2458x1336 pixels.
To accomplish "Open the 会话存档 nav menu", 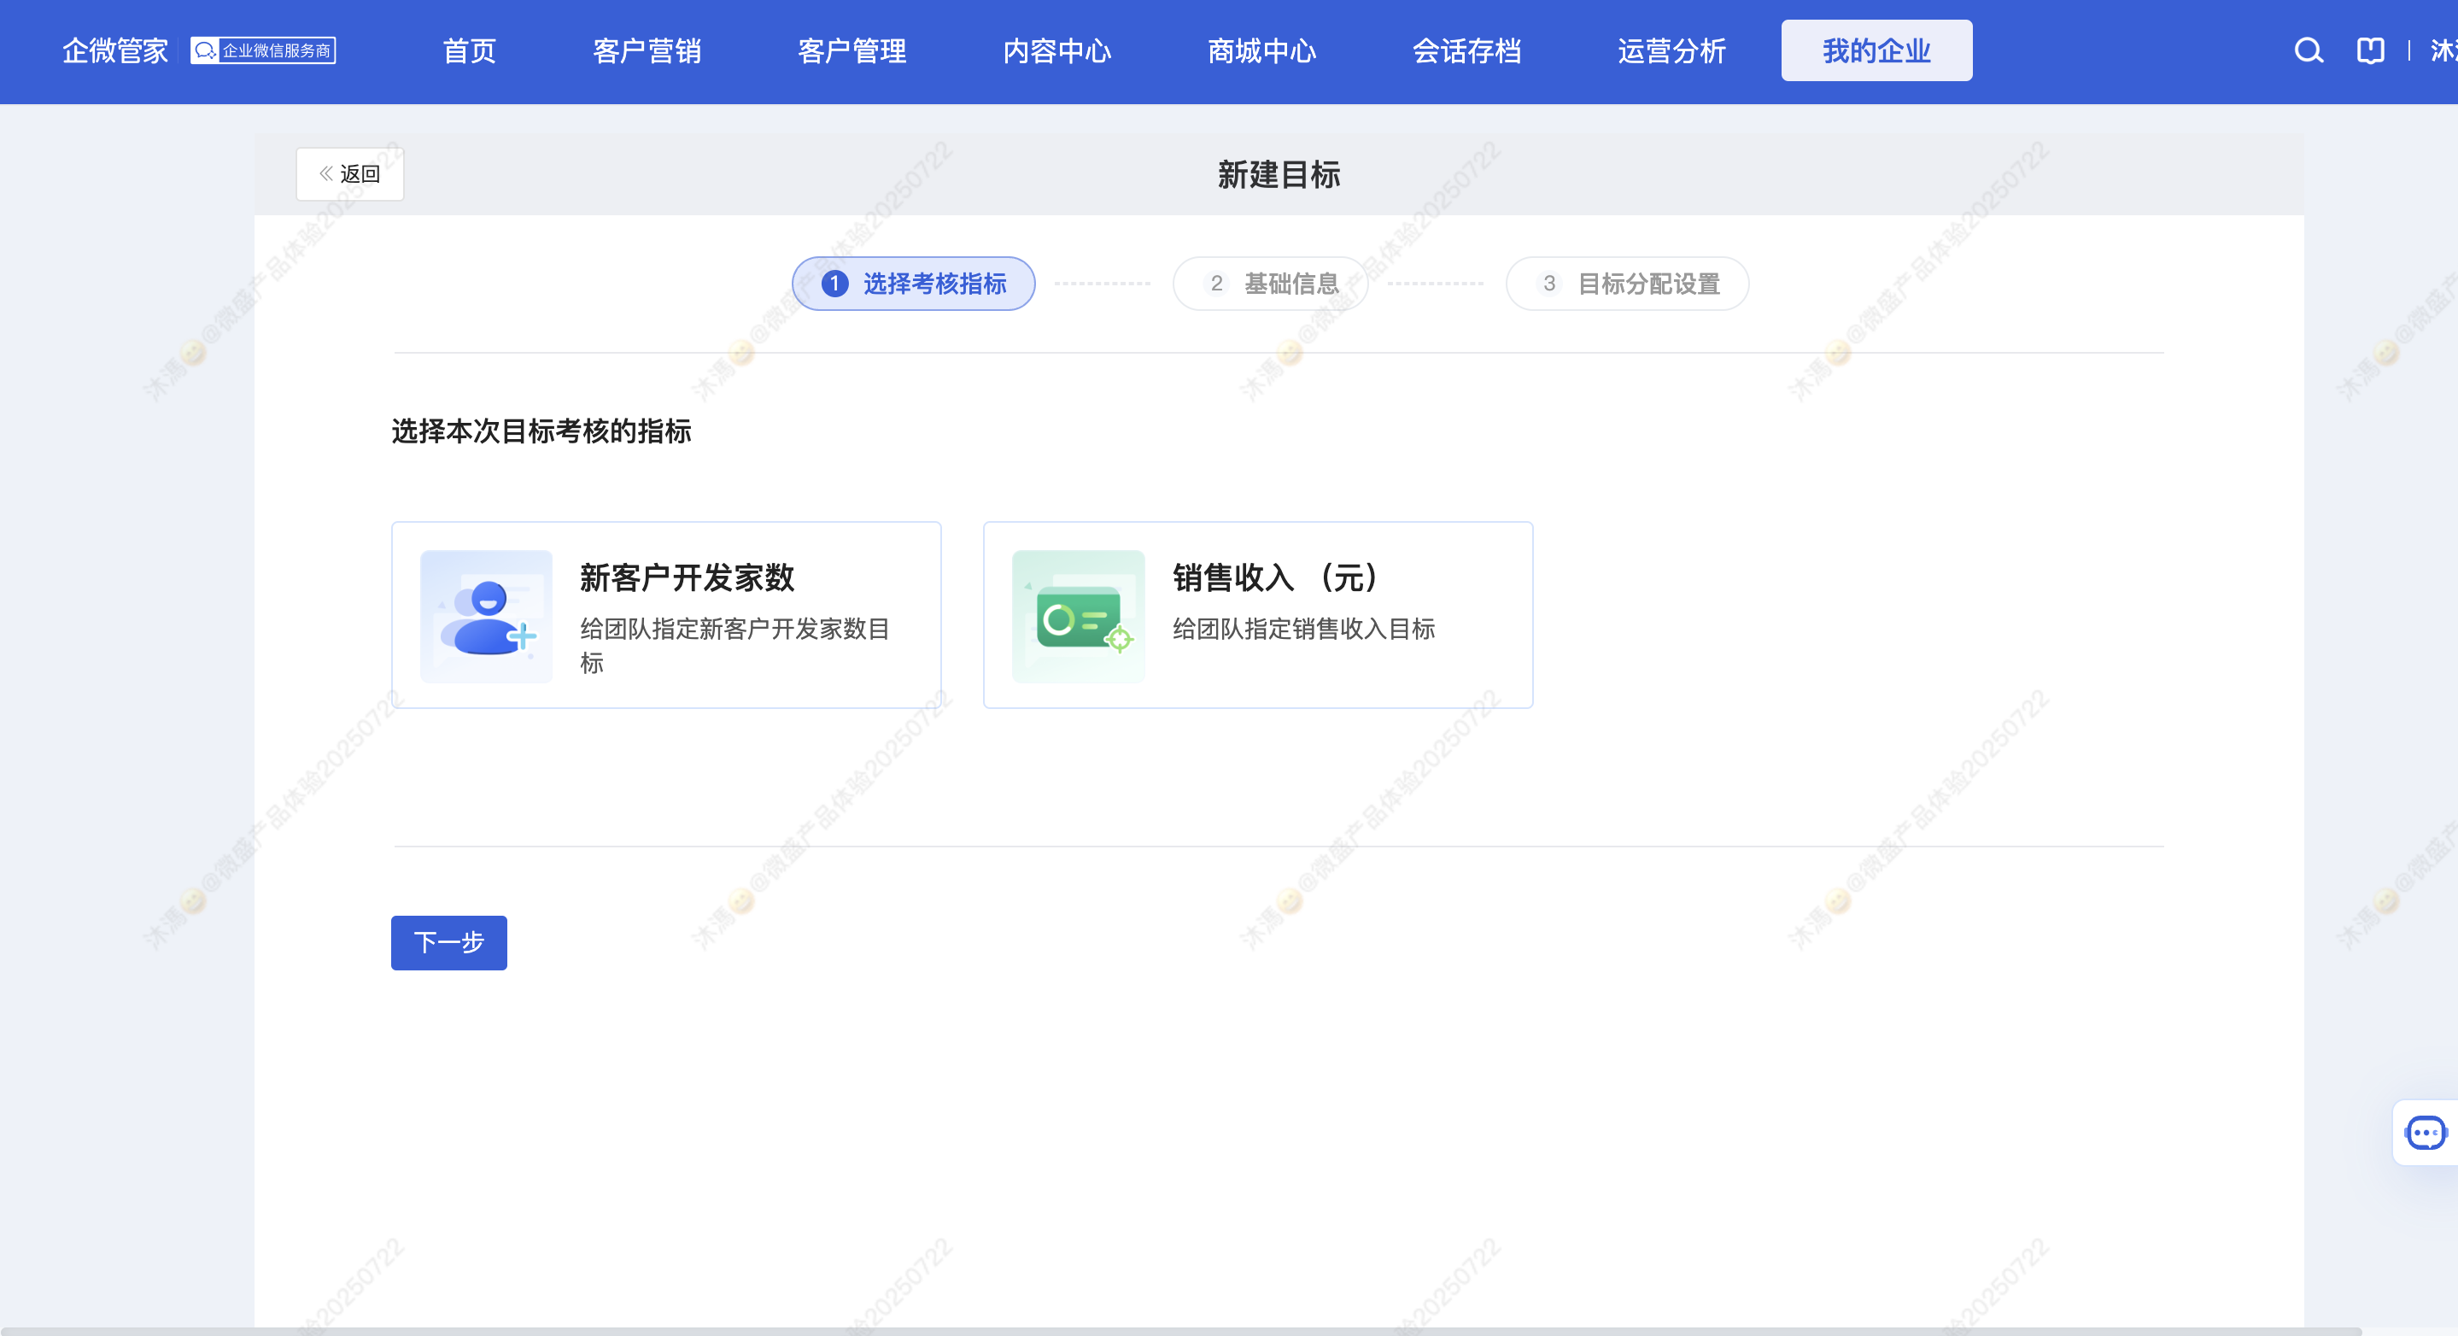I will 1467,50.
